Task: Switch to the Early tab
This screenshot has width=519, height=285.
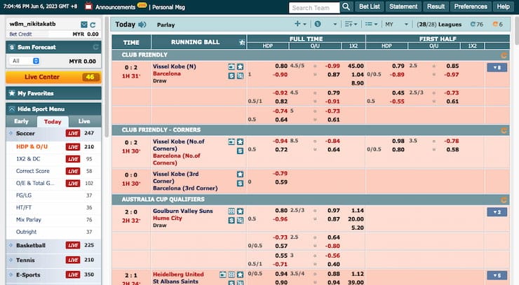Action: click(21, 121)
